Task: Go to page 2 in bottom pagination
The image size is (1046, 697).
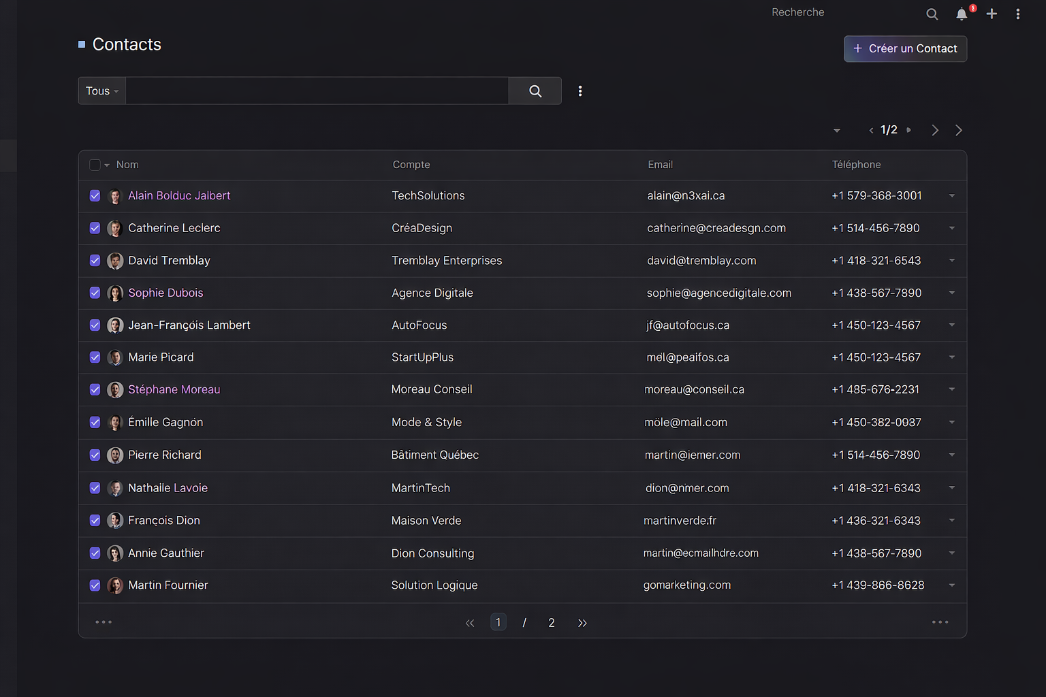Action: 551,623
